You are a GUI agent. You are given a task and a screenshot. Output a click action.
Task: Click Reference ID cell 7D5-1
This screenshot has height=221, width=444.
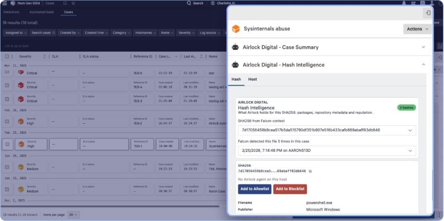point(142,144)
